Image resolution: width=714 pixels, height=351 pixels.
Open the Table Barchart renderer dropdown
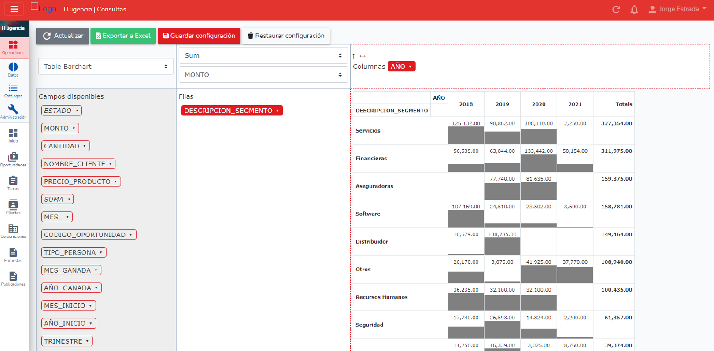106,67
